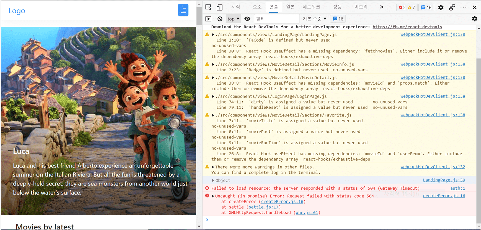
Task: Expand the Uncaught in promise error
Action: point(213,196)
